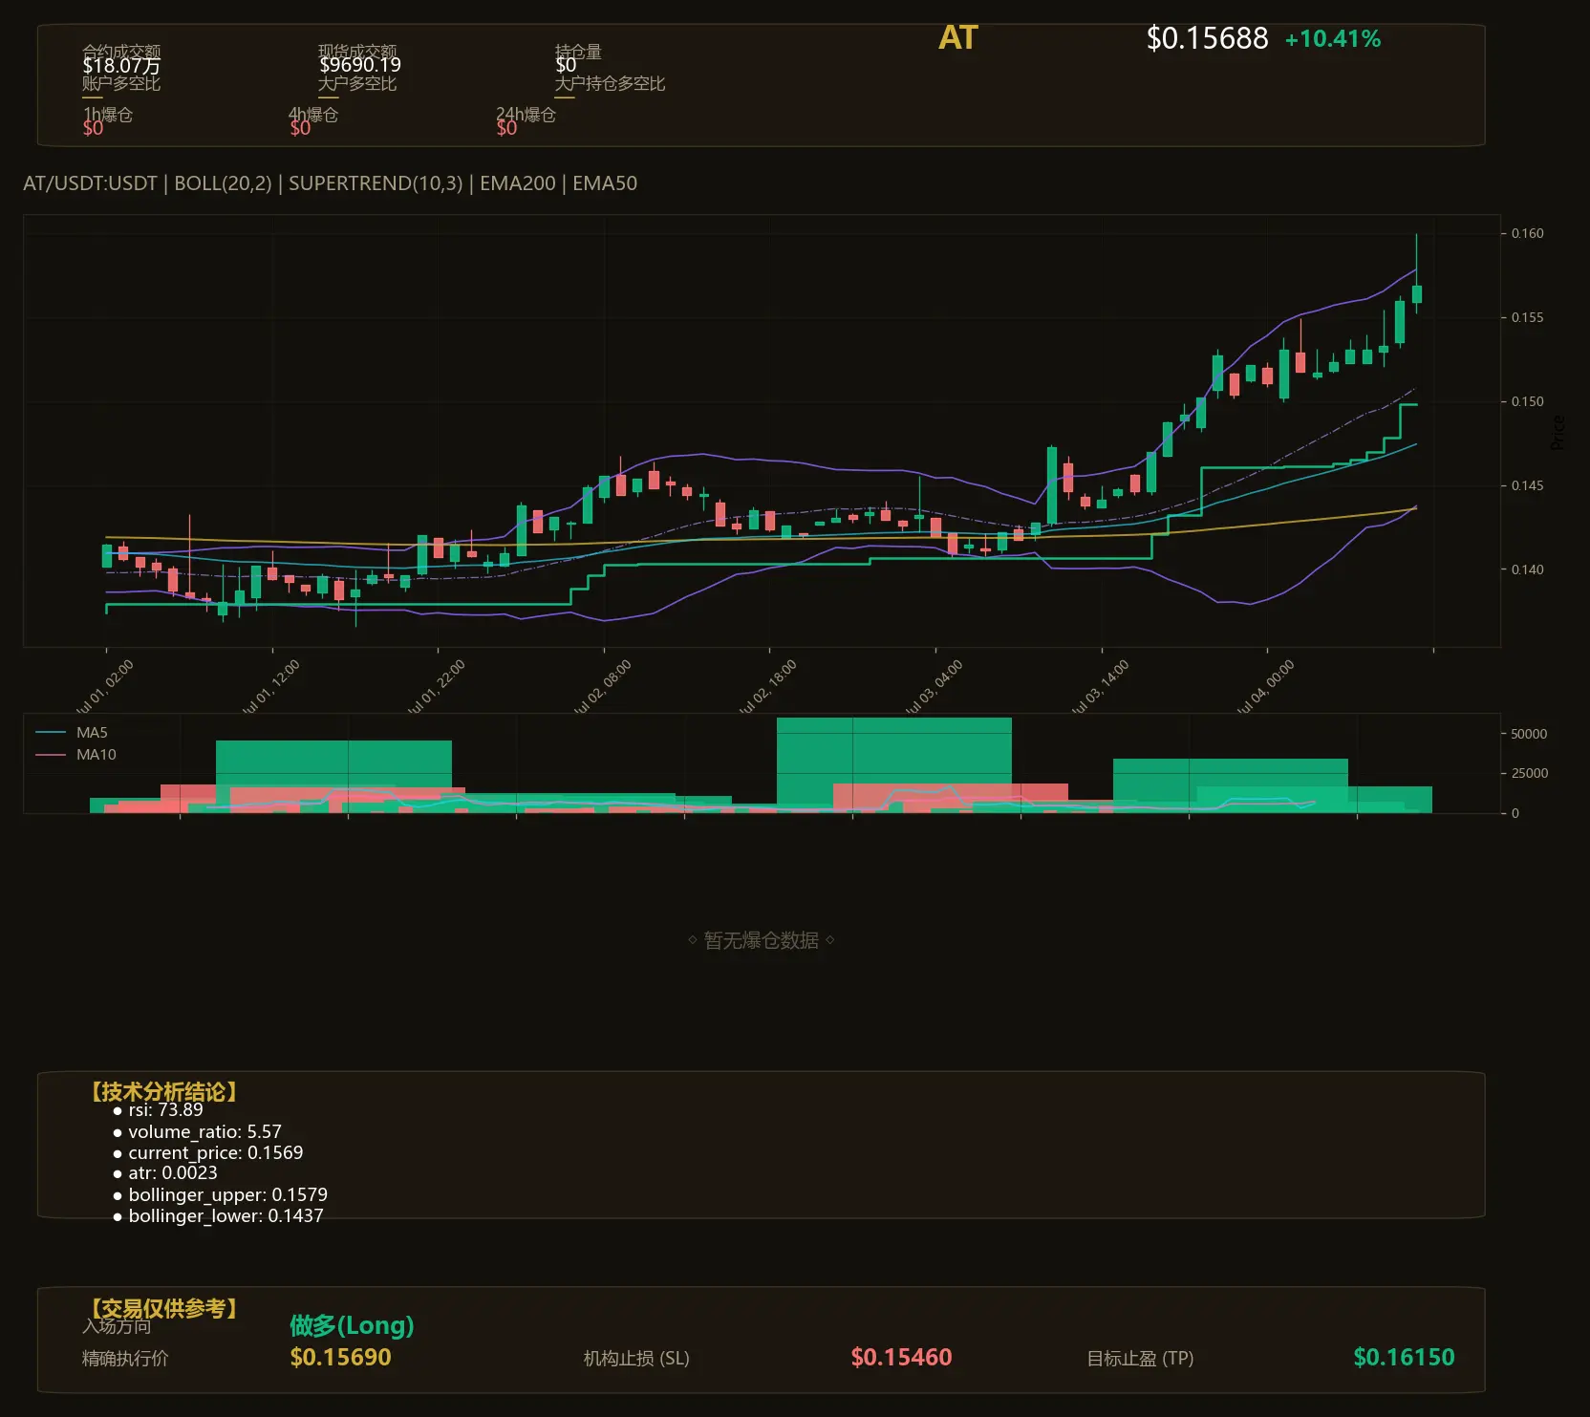Click the AT/USDT:USDT BOLL chart title
Screen dimensions: 1590x1417
[x=330, y=183]
